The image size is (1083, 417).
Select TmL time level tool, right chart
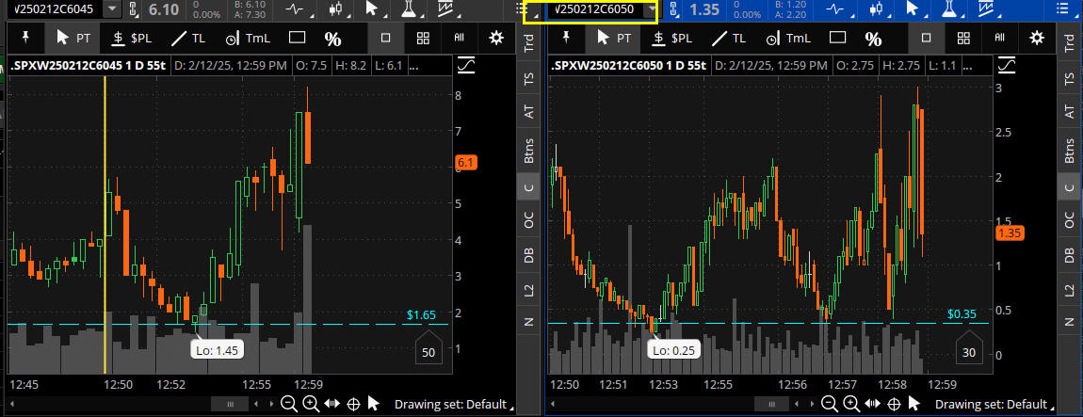(787, 39)
